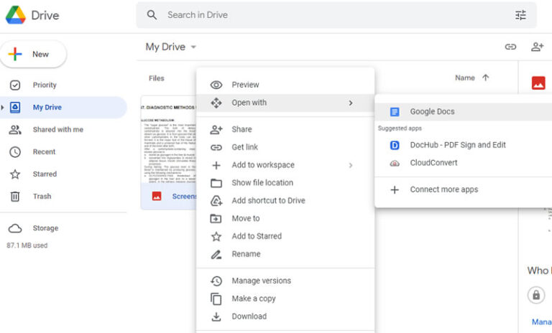Select Download from the context menu
552x333 pixels.
tap(249, 316)
